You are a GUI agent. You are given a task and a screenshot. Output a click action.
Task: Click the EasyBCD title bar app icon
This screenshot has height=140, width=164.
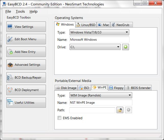(4, 4)
